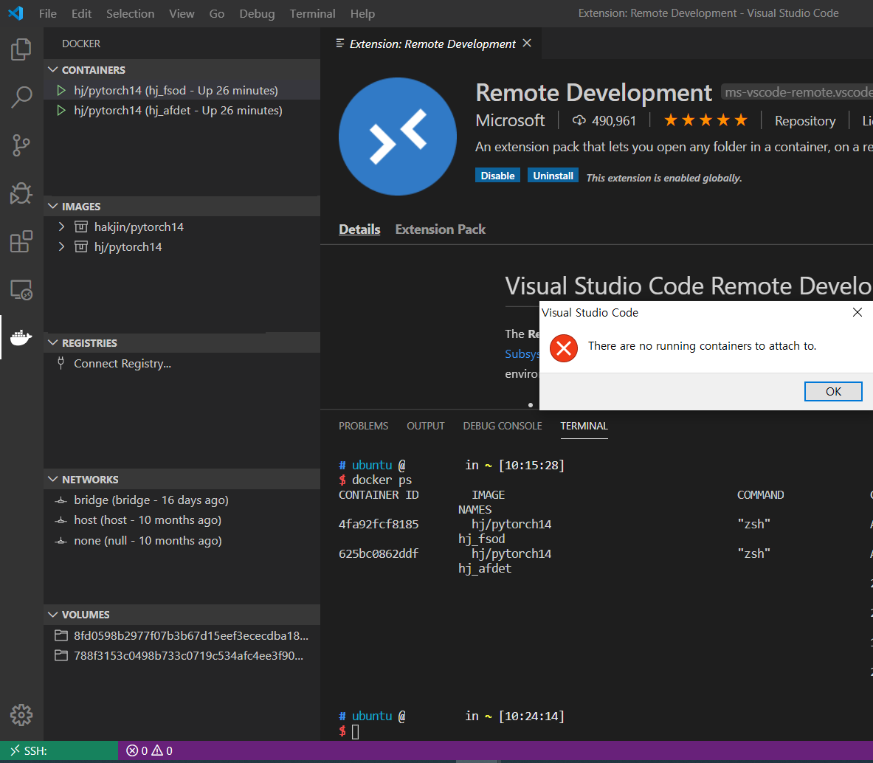Open the Repository link
This screenshot has width=873, height=763.
coord(805,121)
